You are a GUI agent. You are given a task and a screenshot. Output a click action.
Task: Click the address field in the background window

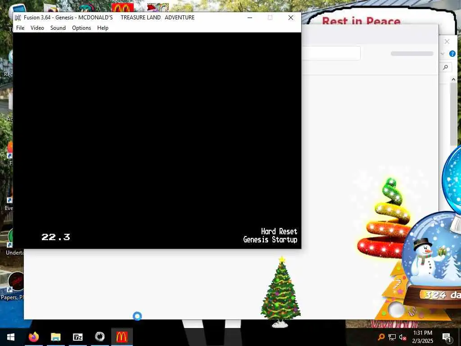click(x=331, y=53)
